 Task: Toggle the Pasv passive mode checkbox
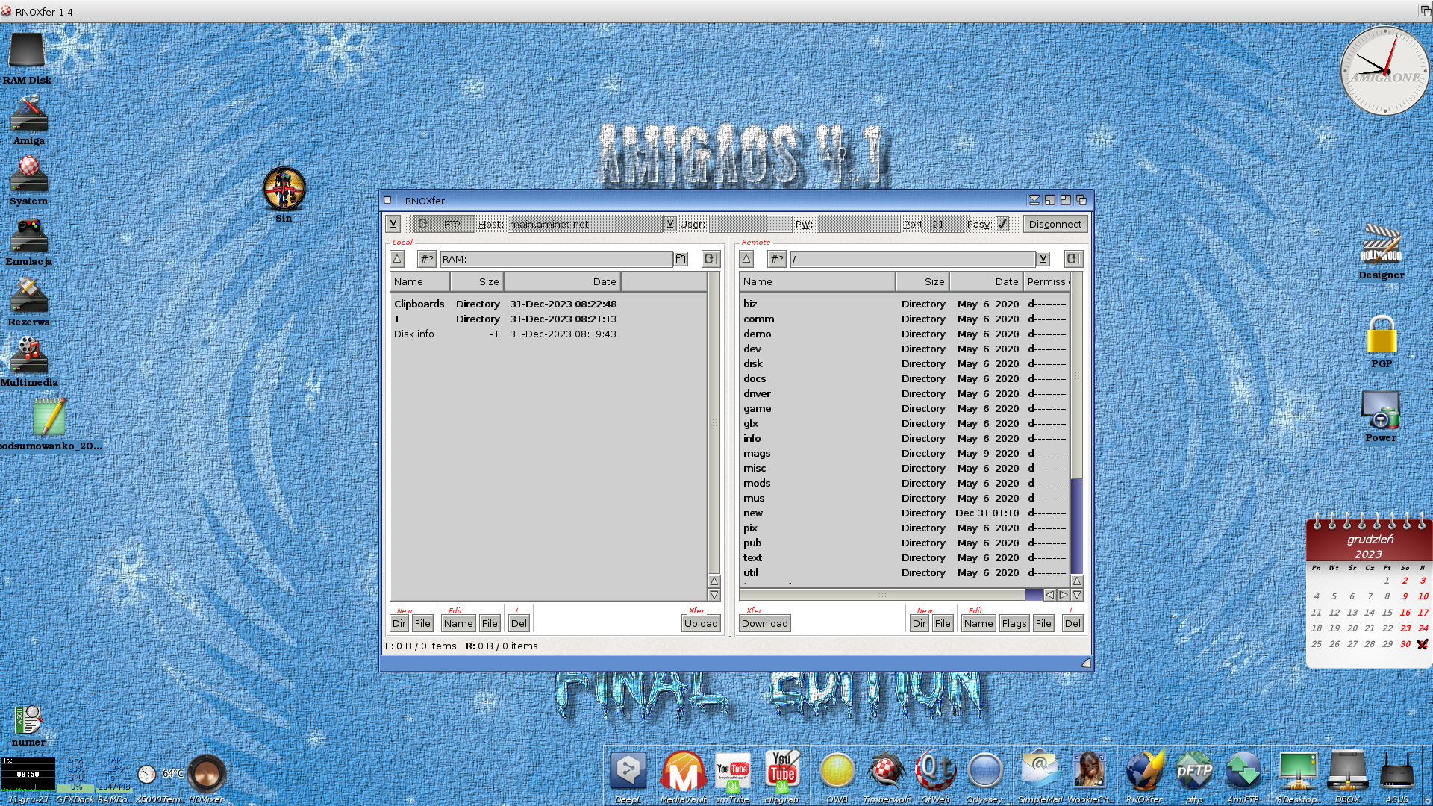[x=1002, y=224]
